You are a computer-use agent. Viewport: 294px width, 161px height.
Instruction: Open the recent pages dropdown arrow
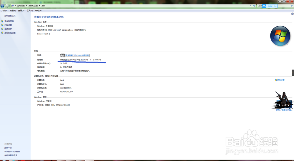[x=10, y=6]
